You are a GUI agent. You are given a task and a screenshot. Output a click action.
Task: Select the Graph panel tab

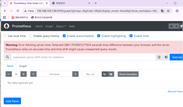(x=23, y=66)
